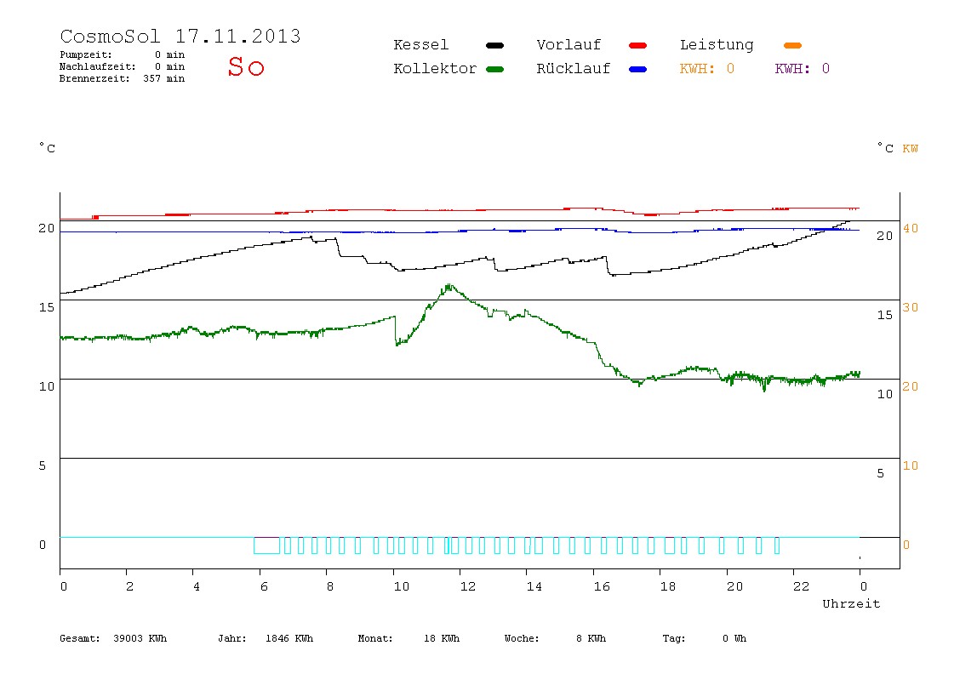The width and height of the screenshot is (977, 691).
Task: Click the green Kollektor curve peak
Action: click(x=448, y=288)
